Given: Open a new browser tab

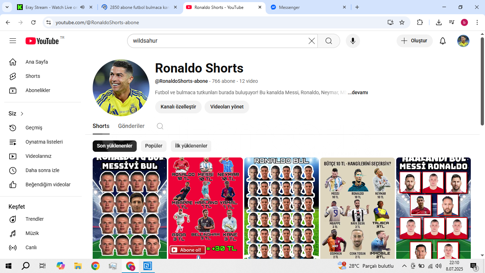Looking at the screenshot, I should 357,7.
